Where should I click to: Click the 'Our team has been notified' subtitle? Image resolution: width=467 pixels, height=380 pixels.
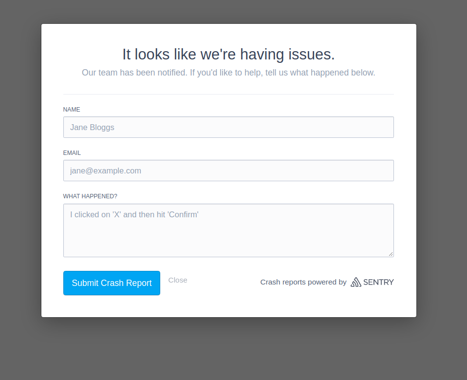pos(228,73)
